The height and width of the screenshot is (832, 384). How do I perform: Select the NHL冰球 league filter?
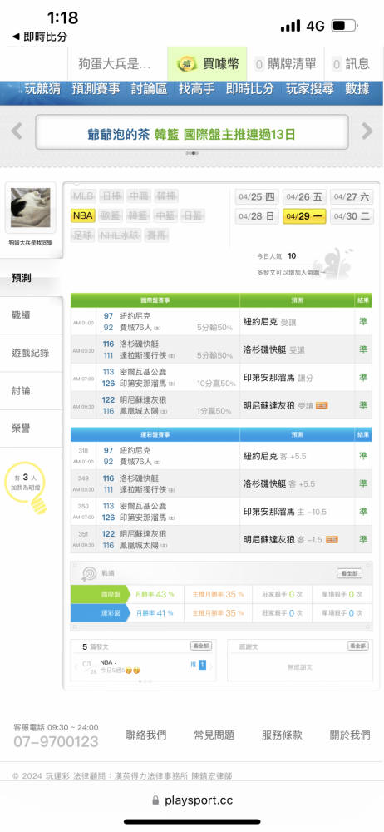pyautogui.click(x=120, y=235)
